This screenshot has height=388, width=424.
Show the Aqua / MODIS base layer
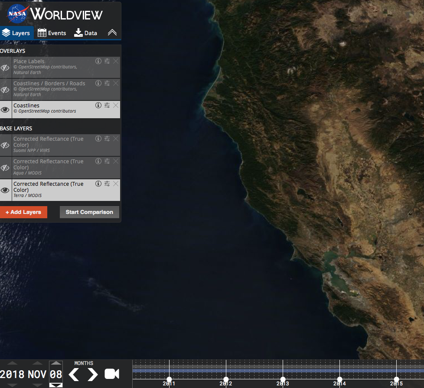[x=5, y=168]
